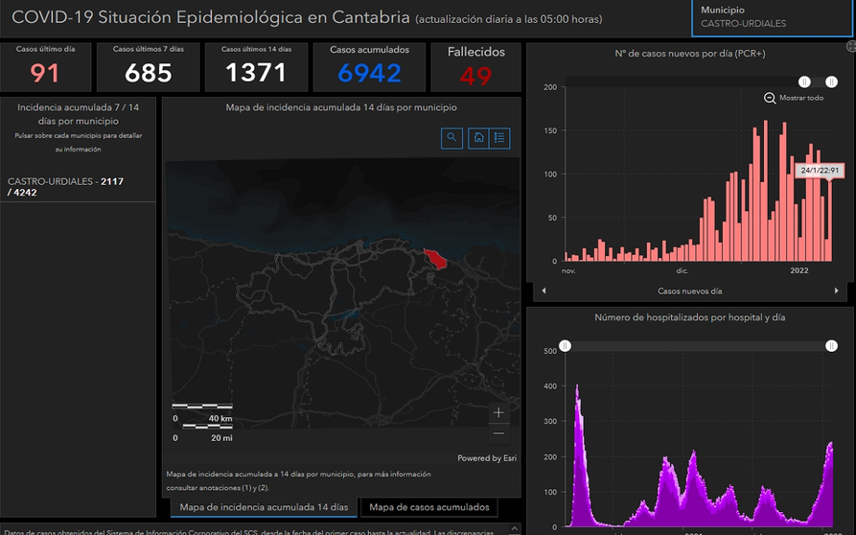The image size is (856, 535).
Task: Click the Mostrar todo zoom-out icon
Action: pos(770,98)
